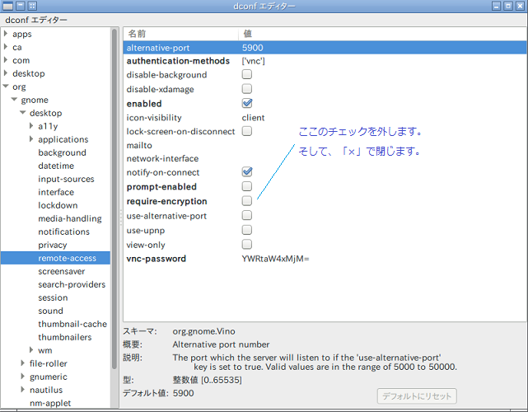
Task: Click the title bar shade button on left
Action: coord(21,6)
